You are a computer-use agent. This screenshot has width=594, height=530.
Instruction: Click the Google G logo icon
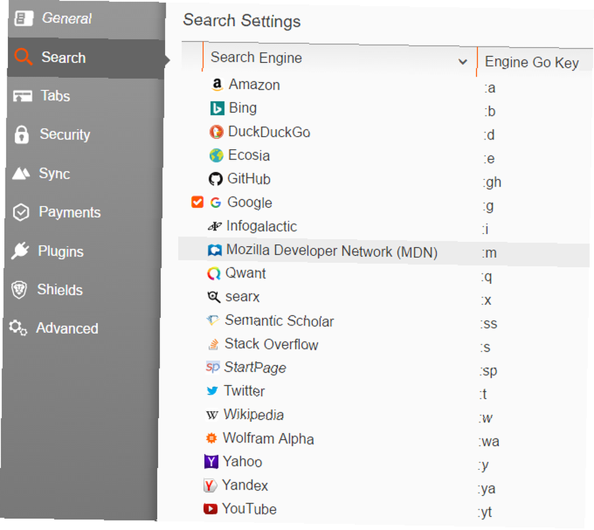[x=216, y=203]
